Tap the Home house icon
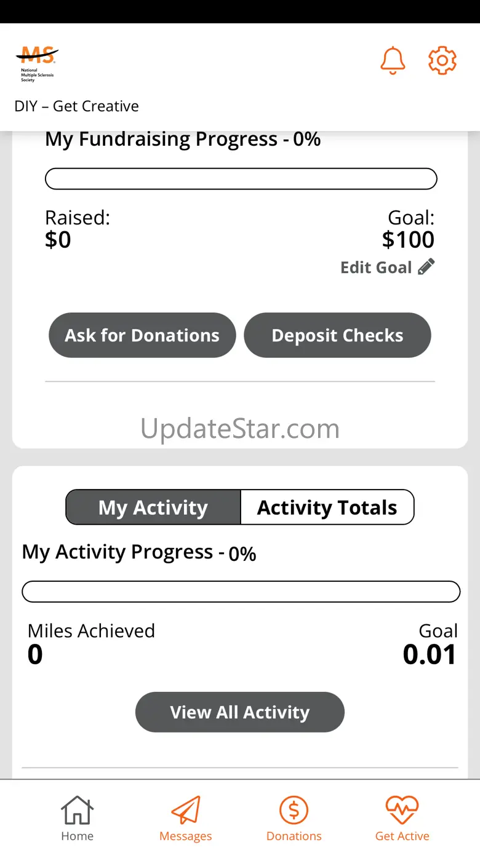 coord(77,810)
